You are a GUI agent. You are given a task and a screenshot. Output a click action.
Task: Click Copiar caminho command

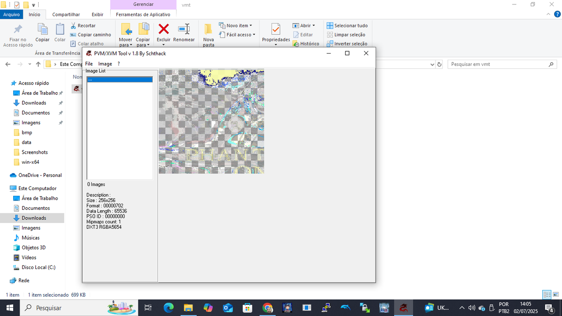click(90, 35)
